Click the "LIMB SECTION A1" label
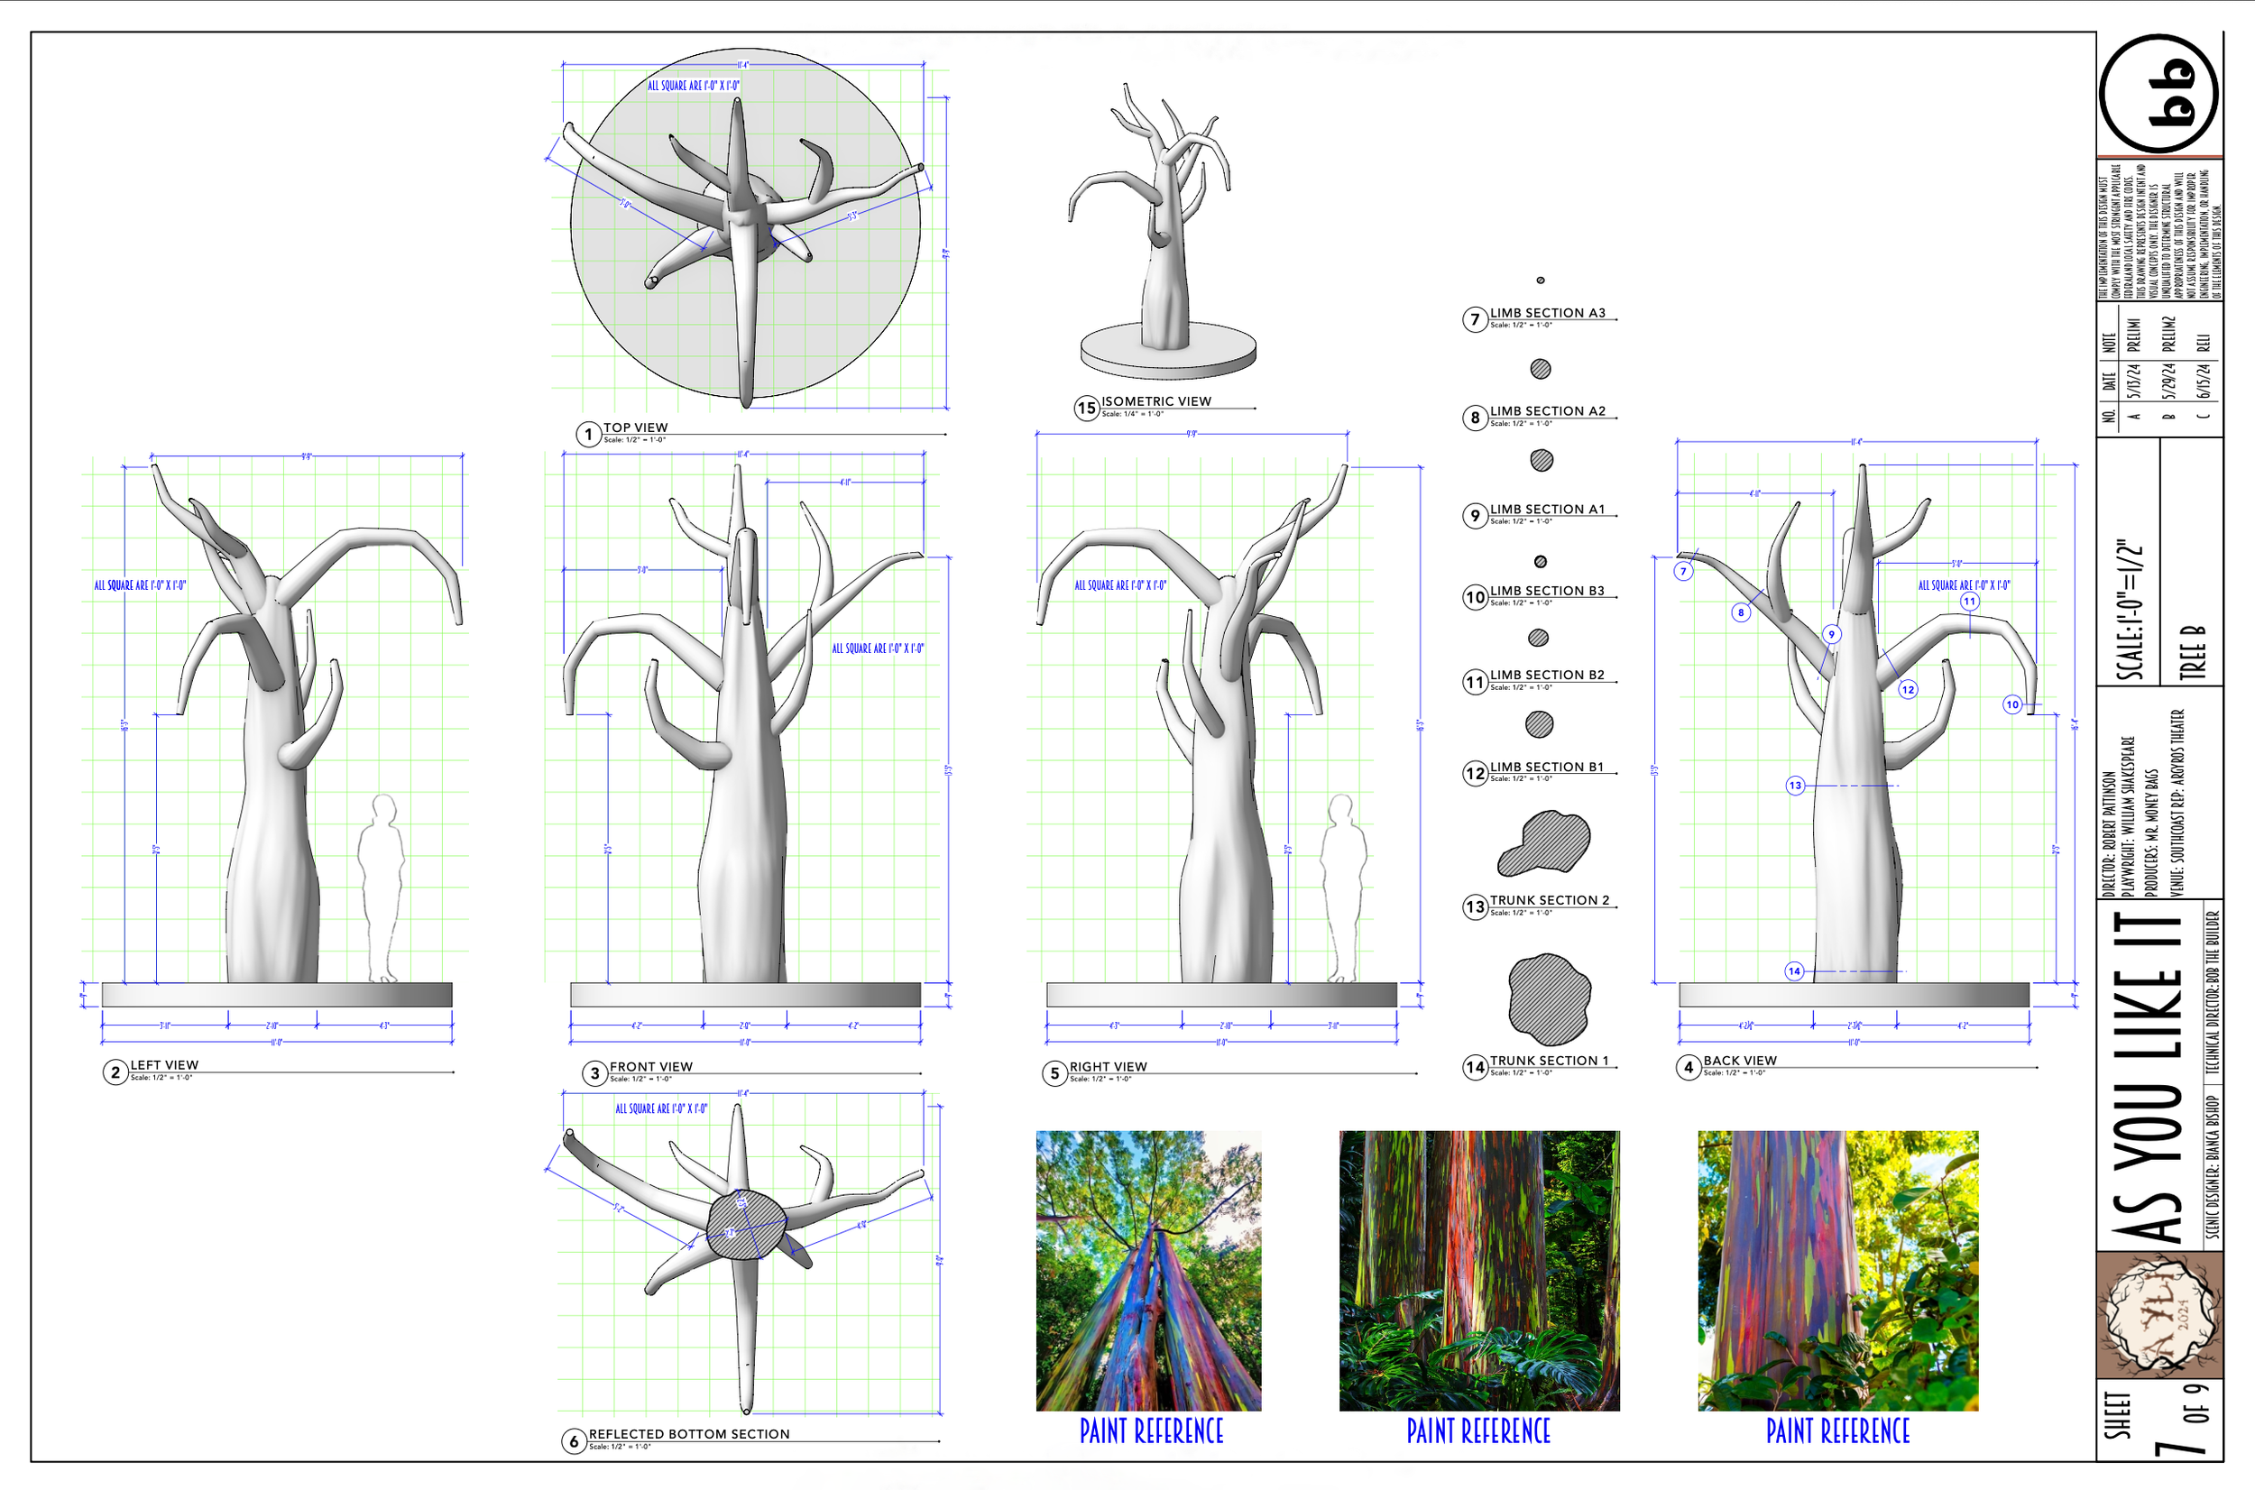The image size is (2255, 1490). tap(1547, 510)
